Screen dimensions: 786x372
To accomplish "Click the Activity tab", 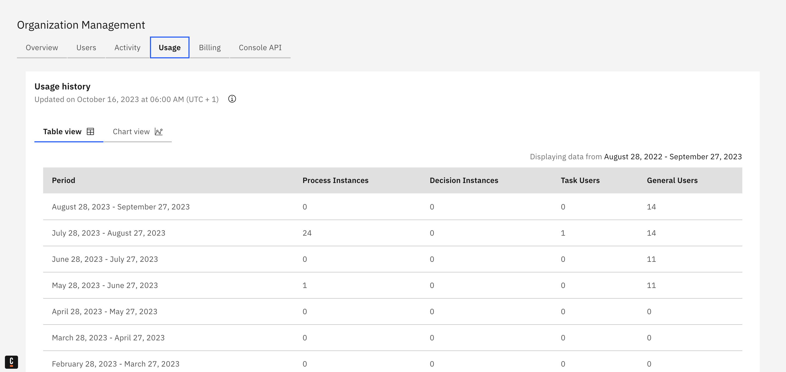I will point(127,47).
